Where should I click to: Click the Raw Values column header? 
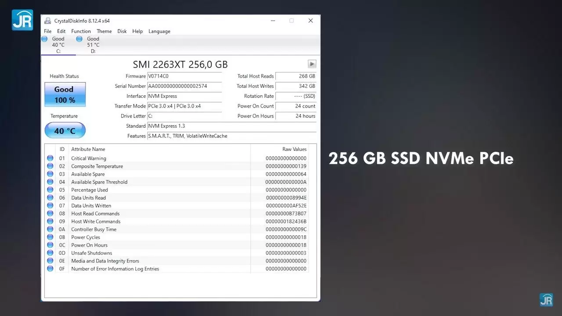coord(294,149)
